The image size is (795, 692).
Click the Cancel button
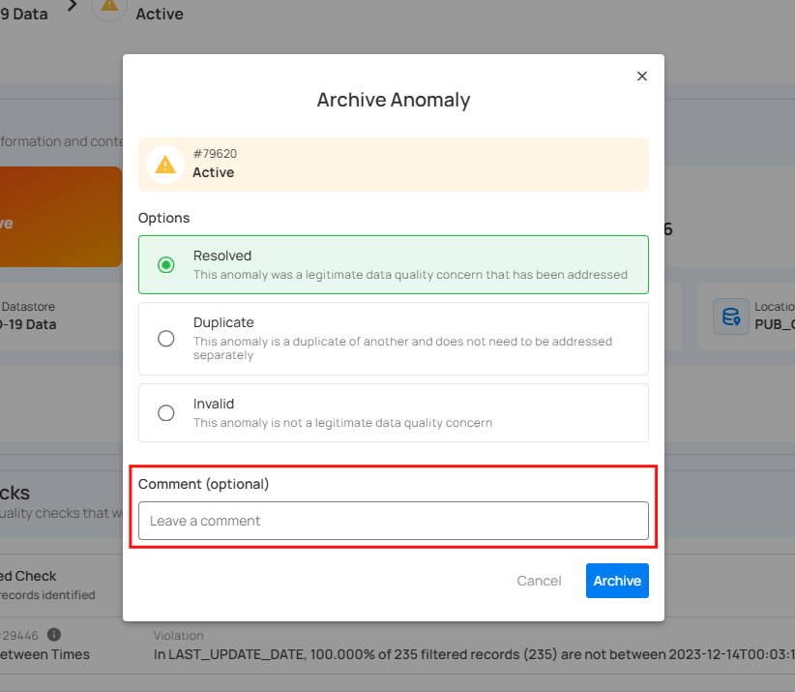[539, 581]
